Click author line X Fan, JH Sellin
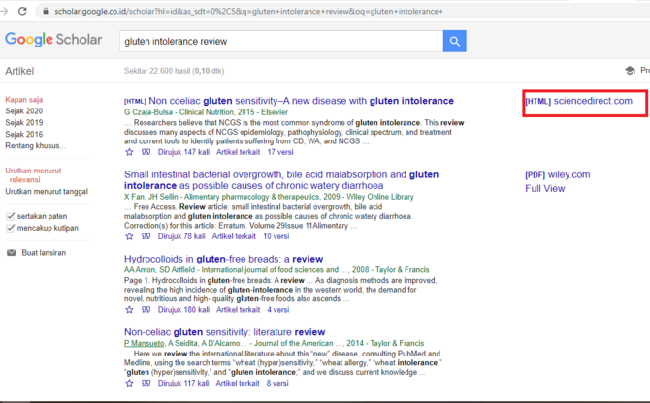650x403 pixels. point(269,197)
